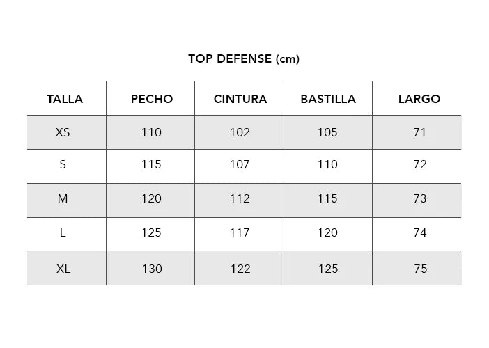This screenshot has height=348, width=489.
Task: Select CINTURA value 107 in S row
Action: coord(240,165)
